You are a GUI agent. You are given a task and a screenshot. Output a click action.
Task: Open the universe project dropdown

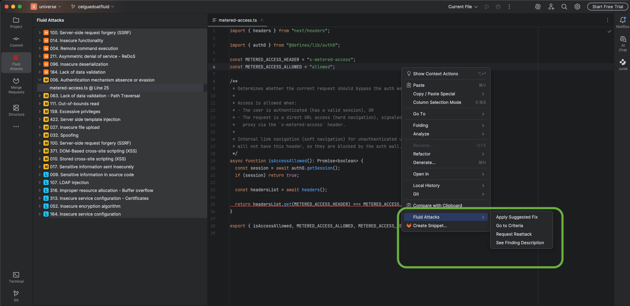pyautogui.click(x=46, y=7)
